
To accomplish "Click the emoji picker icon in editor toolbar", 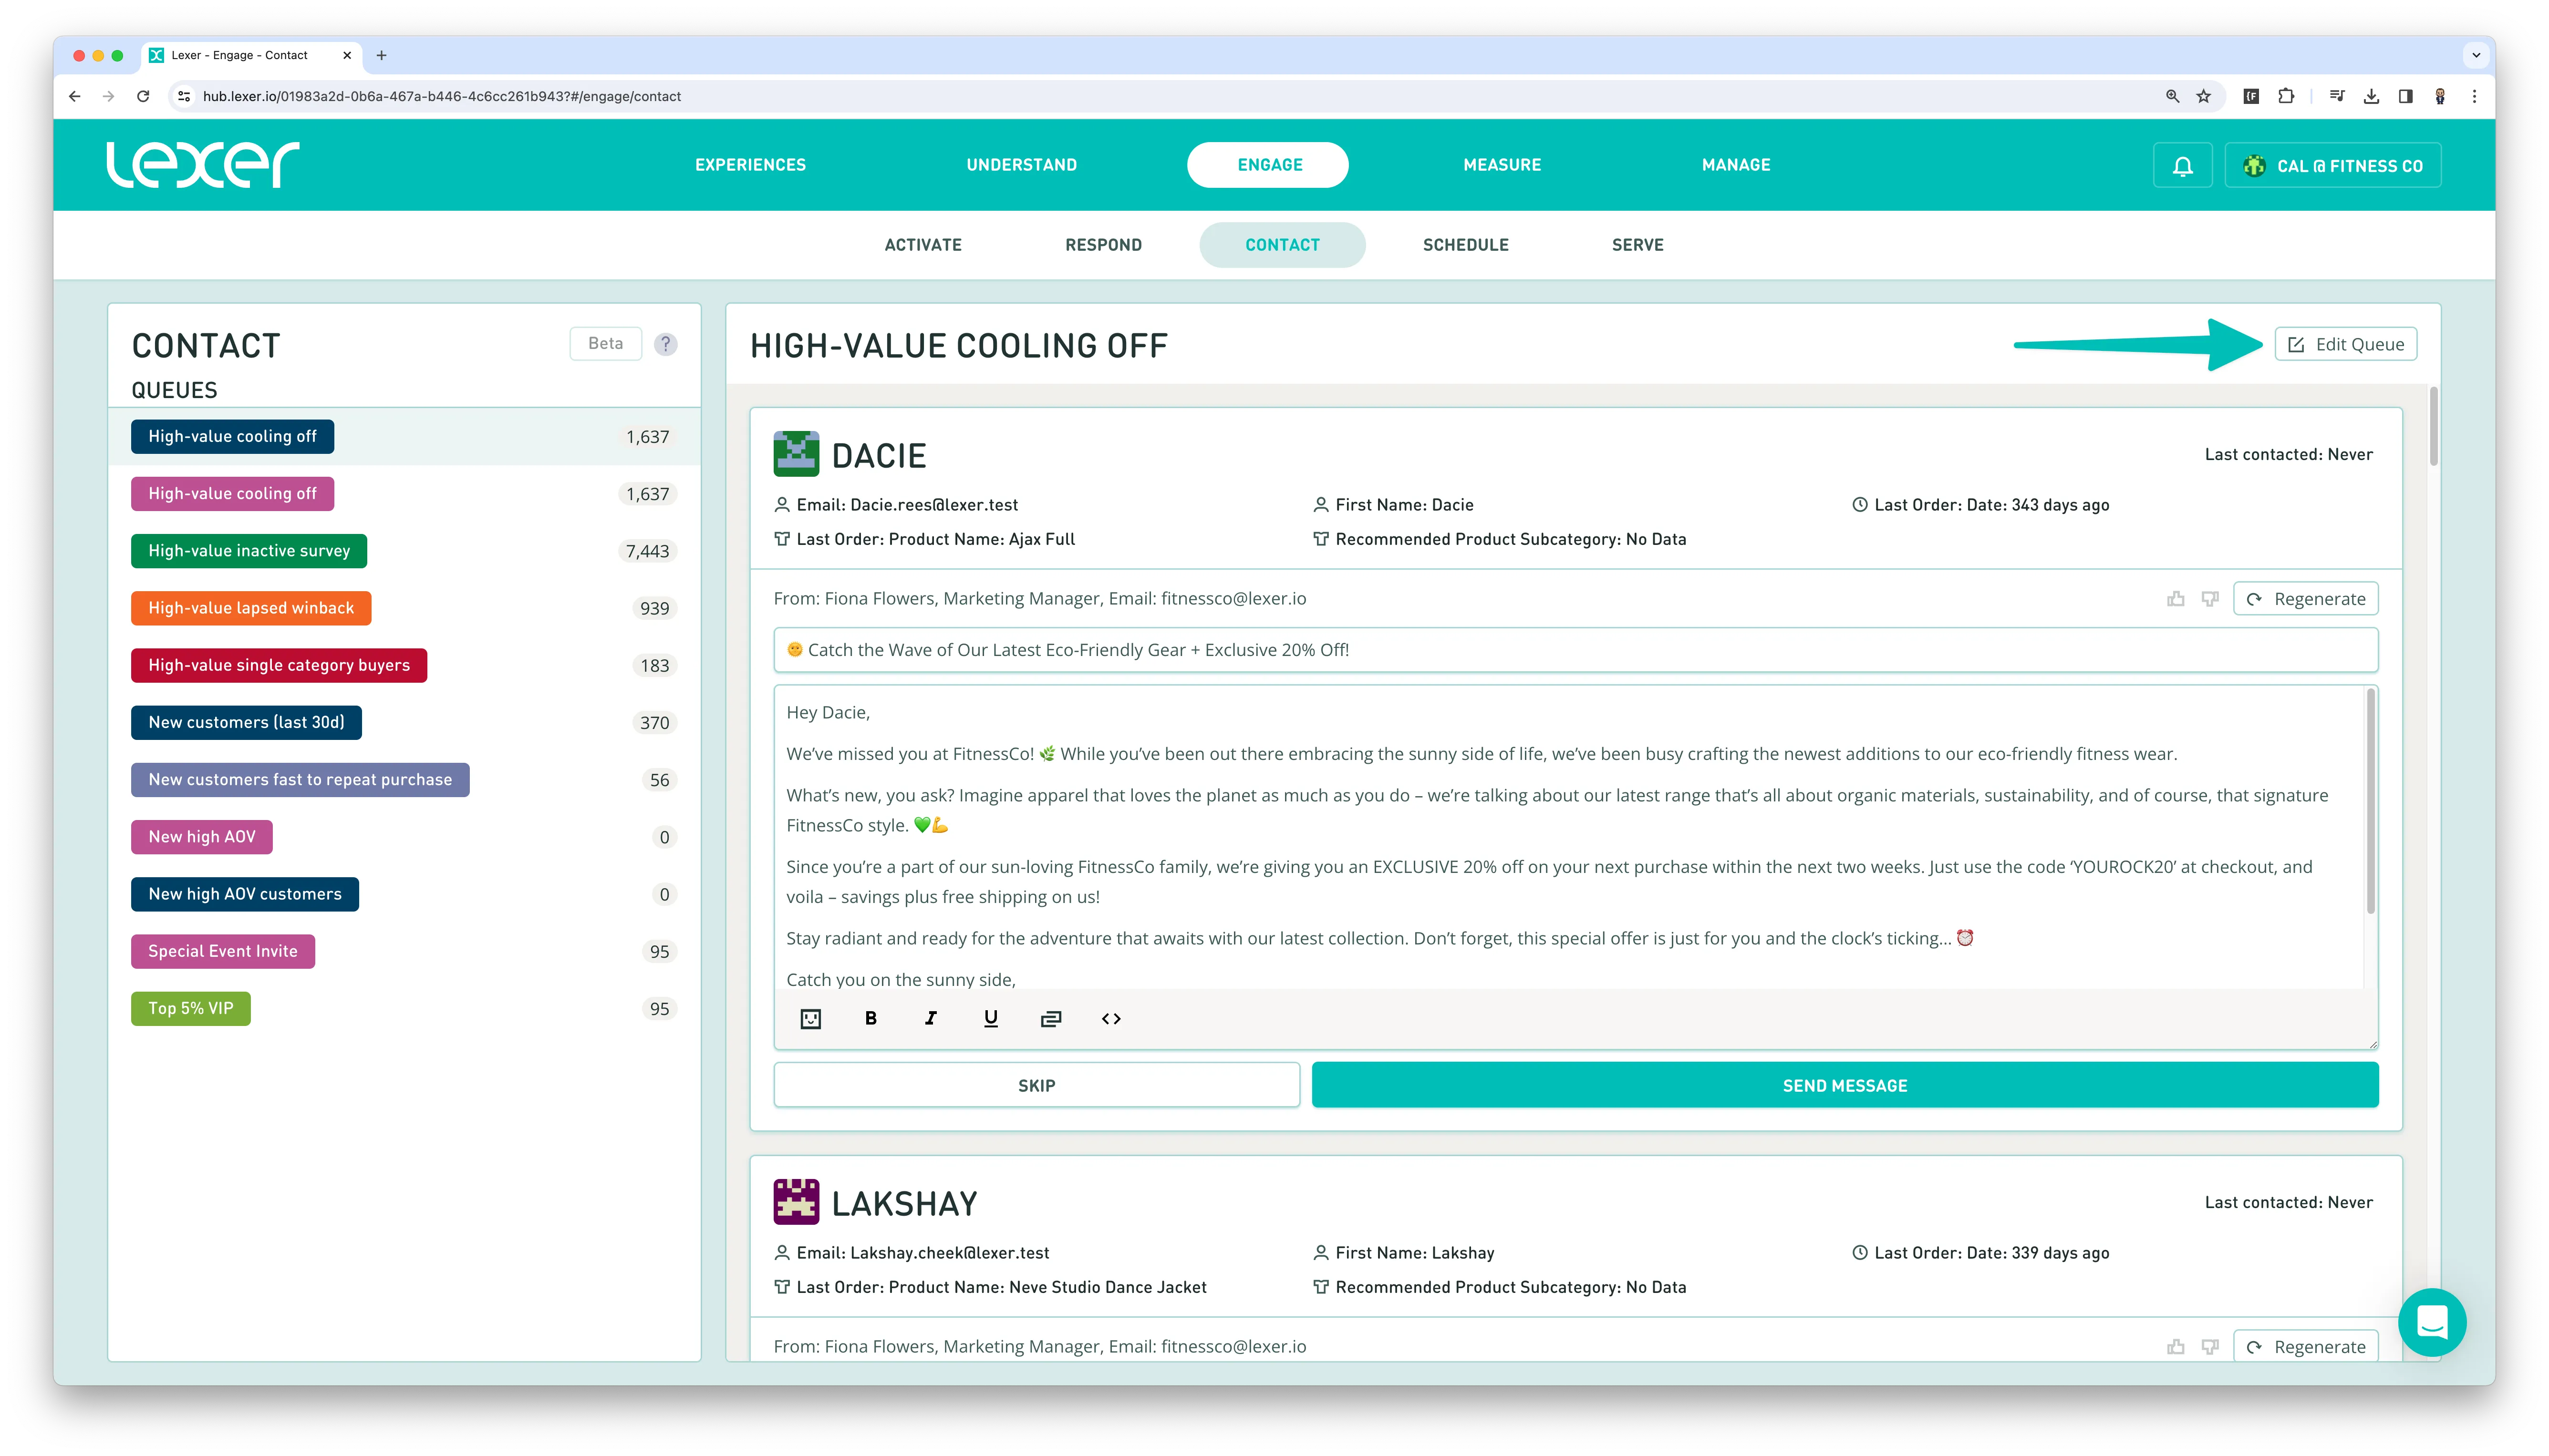I will [810, 1018].
